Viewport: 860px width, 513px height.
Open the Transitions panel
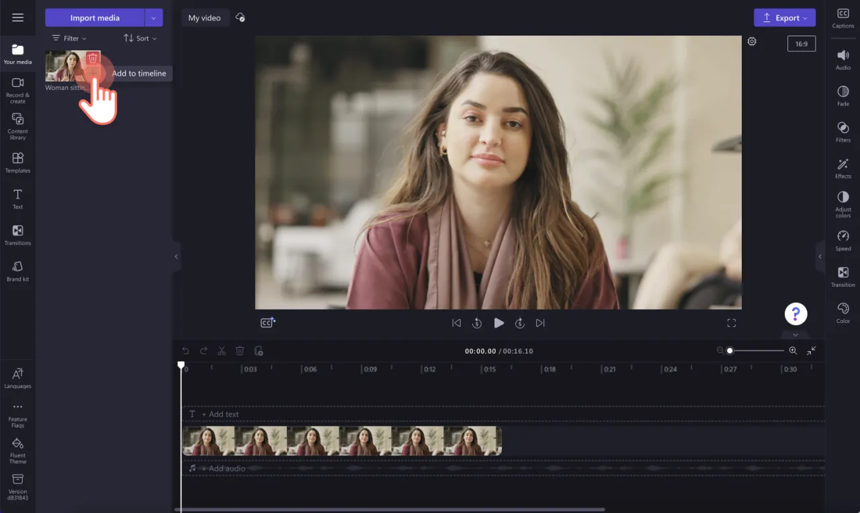pos(17,233)
